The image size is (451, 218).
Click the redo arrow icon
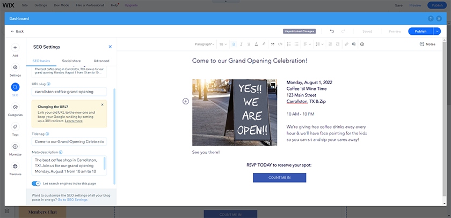click(x=343, y=31)
